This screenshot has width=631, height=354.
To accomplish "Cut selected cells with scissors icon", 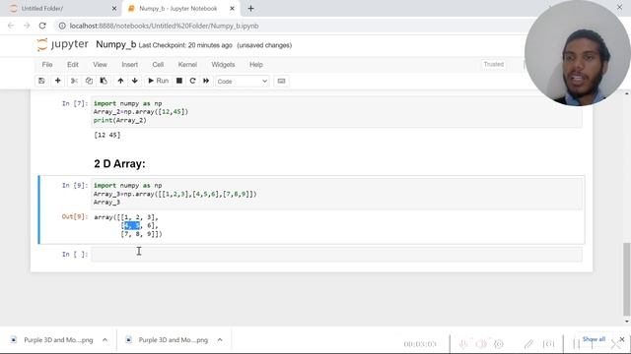I will coord(74,81).
